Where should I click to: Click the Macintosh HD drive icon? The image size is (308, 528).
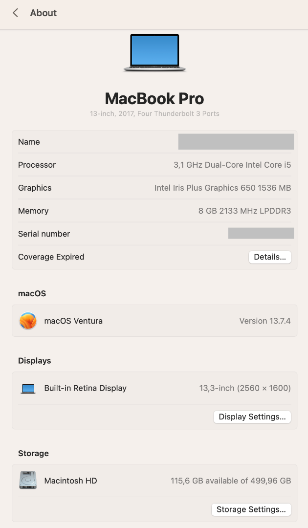tap(28, 481)
